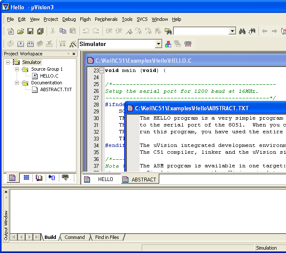Translate the current file
Image resolution: width=286 pixels, height=253 pixels.
tap(10, 44)
